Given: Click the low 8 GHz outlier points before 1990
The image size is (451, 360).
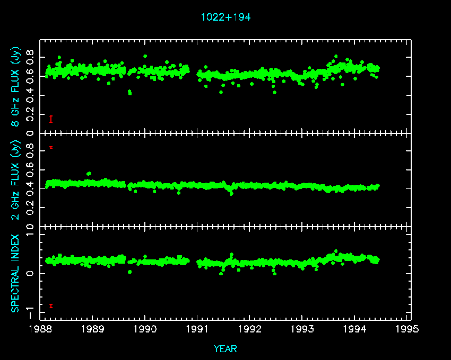Looking at the screenshot, I should pyautogui.click(x=129, y=92).
